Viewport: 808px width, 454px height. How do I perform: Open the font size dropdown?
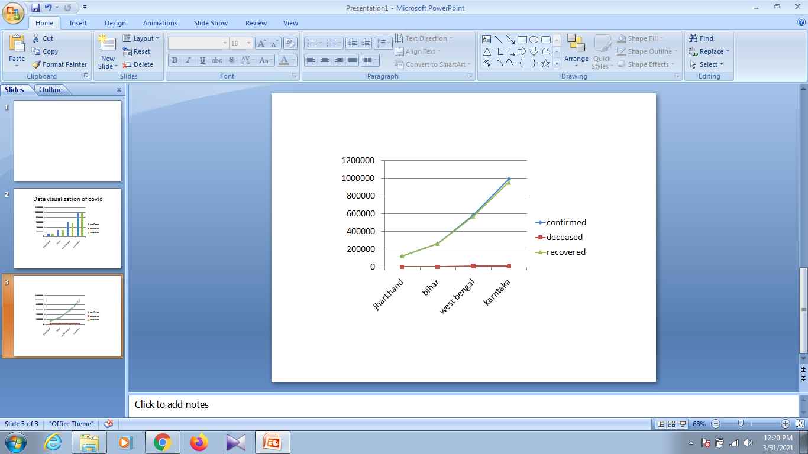(x=249, y=43)
